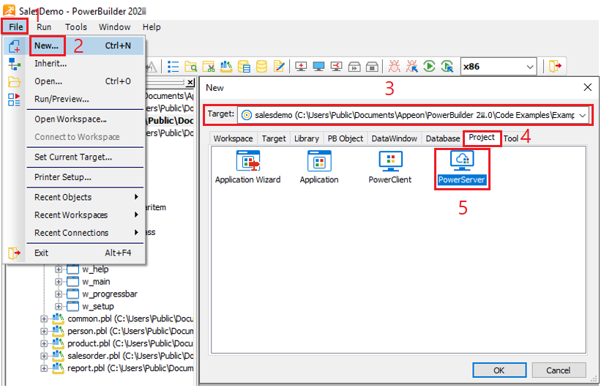The image size is (604, 388).
Task: Click the OK button
Action: [499, 370]
